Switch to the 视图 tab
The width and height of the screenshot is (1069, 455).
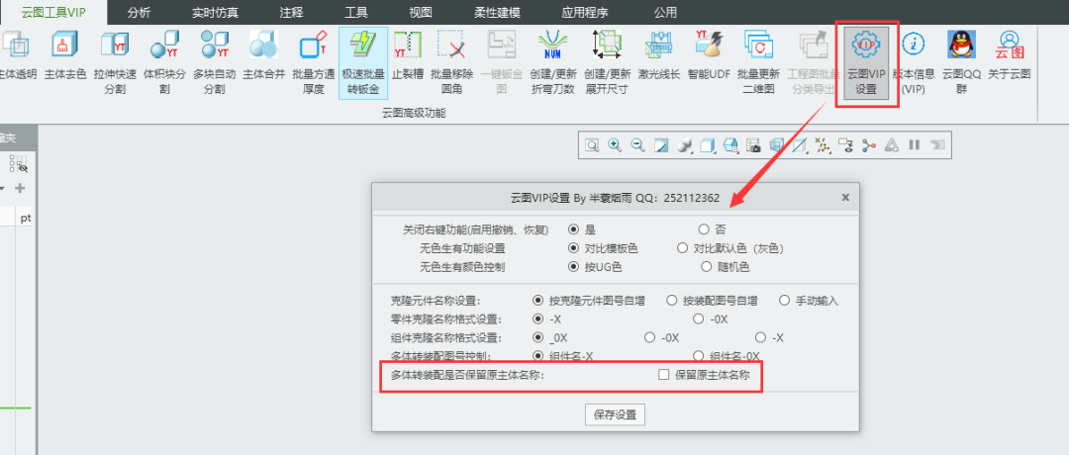[421, 12]
